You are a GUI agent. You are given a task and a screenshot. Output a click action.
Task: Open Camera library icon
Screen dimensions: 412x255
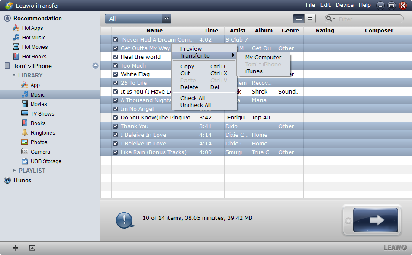click(x=25, y=152)
